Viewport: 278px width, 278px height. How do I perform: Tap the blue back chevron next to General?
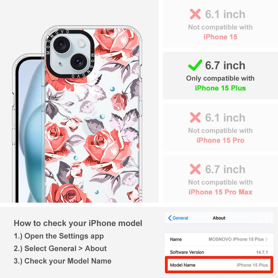tap(170, 218)
